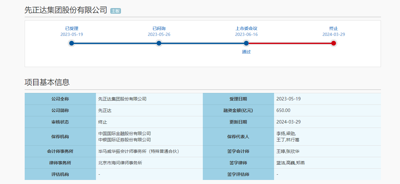400x184 pixels.
Task: Select the 650.00 financing amount value
Action: coord(283,110)
